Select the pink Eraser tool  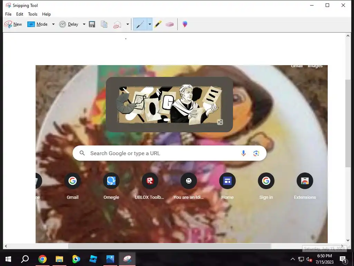pyautogui.click(x=169, y=24)
